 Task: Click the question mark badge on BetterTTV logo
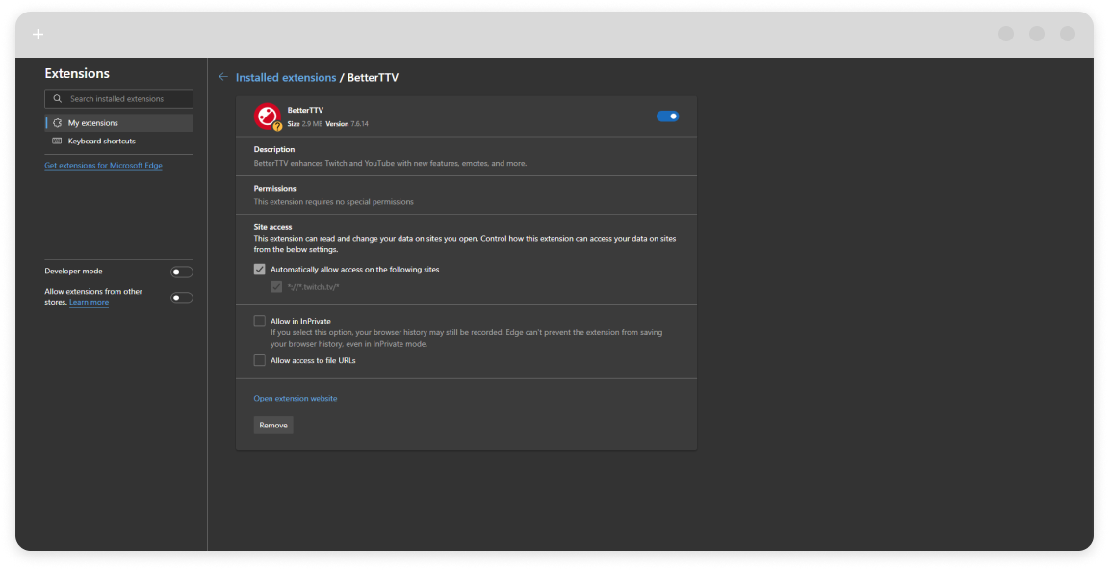pyautogui.click(x=277, y=126)
